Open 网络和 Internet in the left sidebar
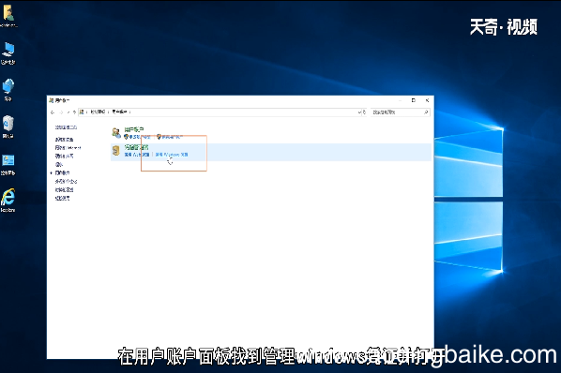The width and height of the screenshot is (561, 373). (x=68, y=147)
